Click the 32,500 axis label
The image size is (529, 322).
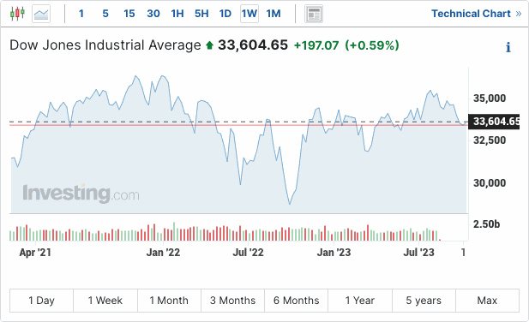tap(490, 140)
